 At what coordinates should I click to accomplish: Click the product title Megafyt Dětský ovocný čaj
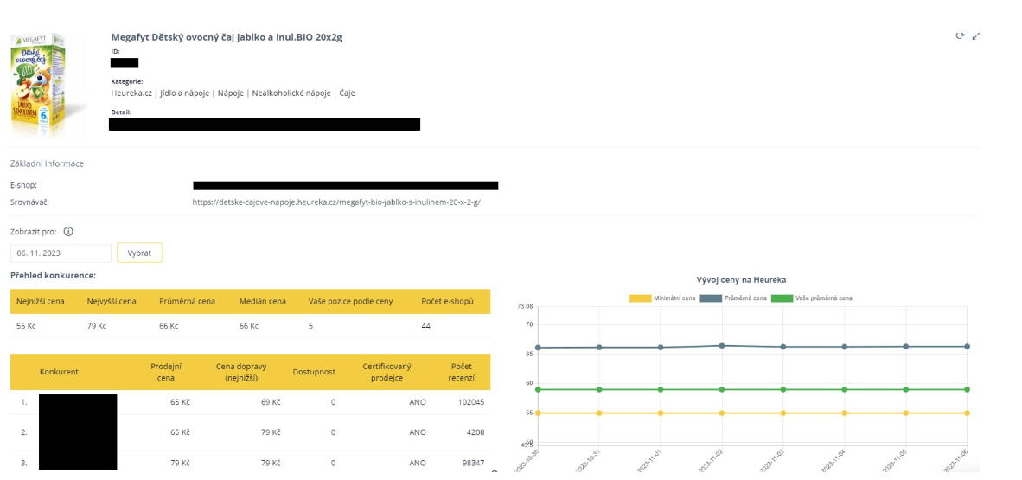click(227, 37)
